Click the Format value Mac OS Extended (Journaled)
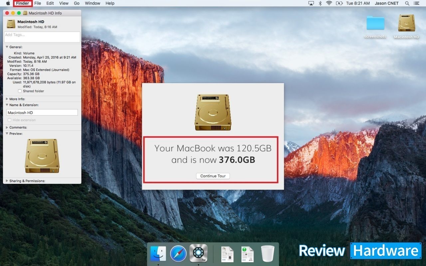The image size is (426, 266). tap(46, 70)
